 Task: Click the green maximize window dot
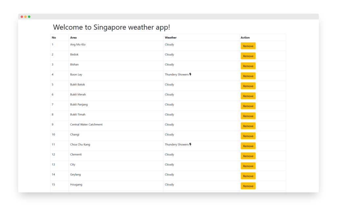click(x=29, y=16)
